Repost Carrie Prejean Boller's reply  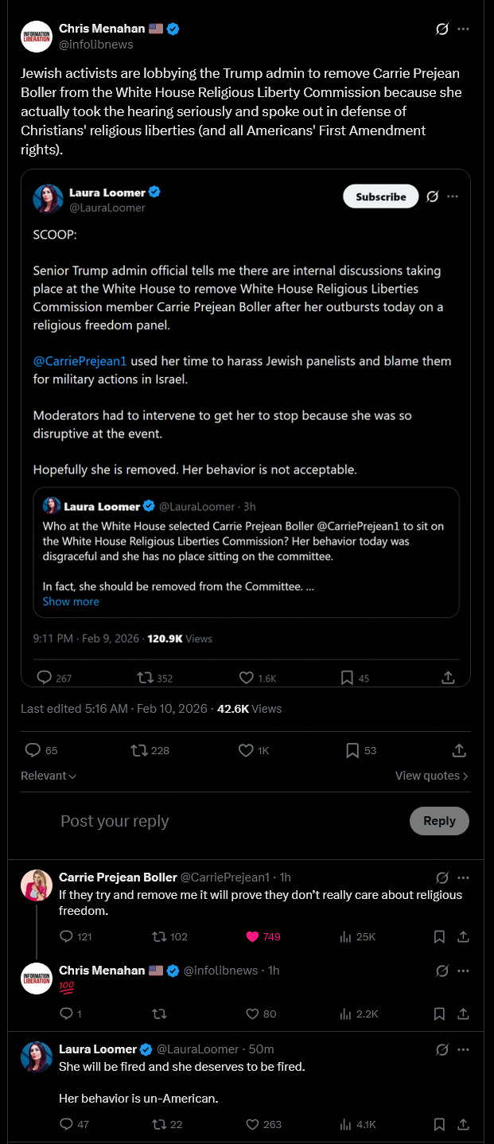tap(159, 936)
